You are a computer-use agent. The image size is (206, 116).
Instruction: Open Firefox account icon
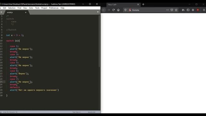[x=193, y=10]
